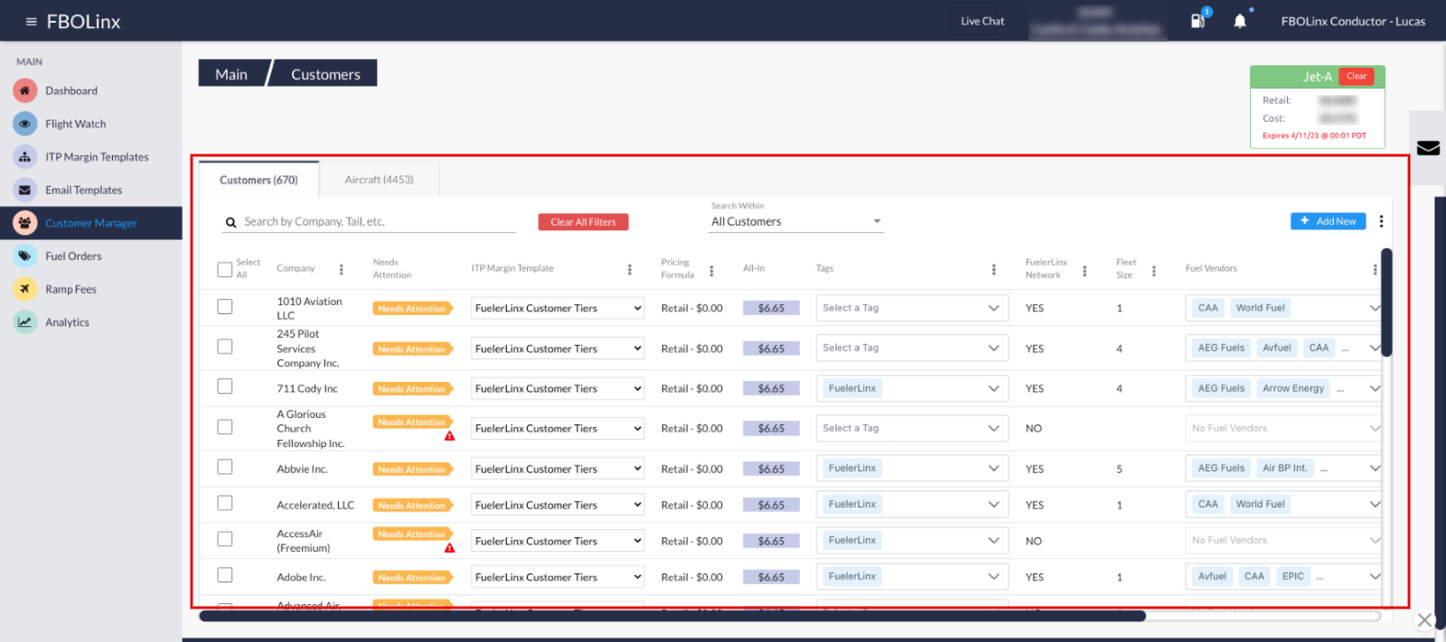Click warning icon for A Glorious Church Fellowship
This screenshot has width=1446, height=642.
[x=449, y=436]
